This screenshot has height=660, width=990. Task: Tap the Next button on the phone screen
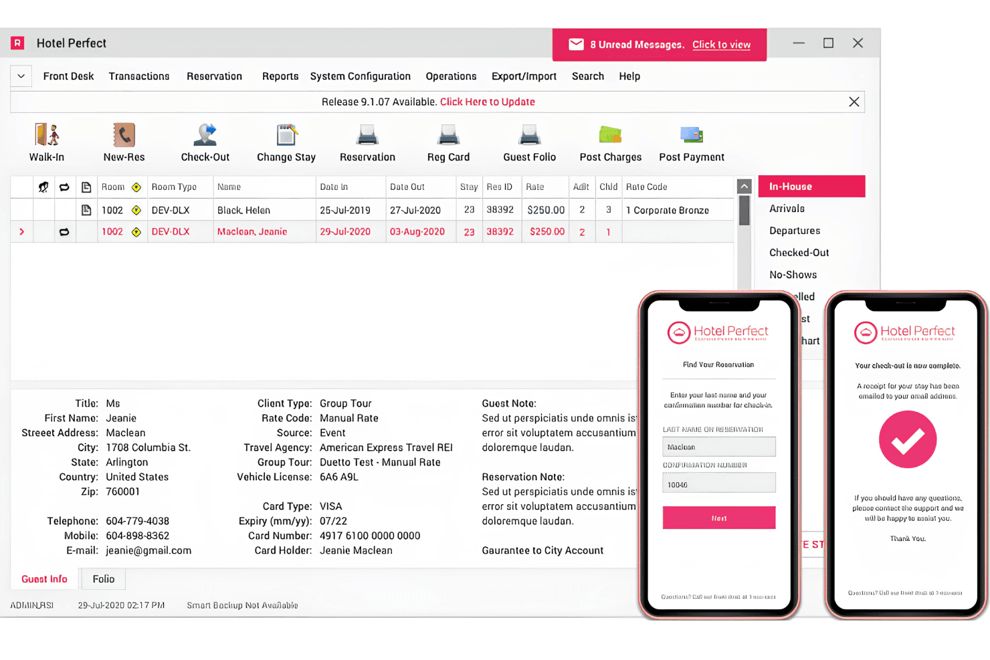pos(719,518)
